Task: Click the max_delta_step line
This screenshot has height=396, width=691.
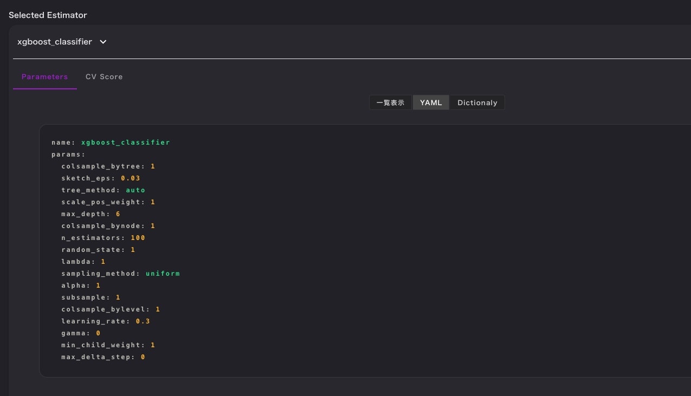Action: point(103,357)
